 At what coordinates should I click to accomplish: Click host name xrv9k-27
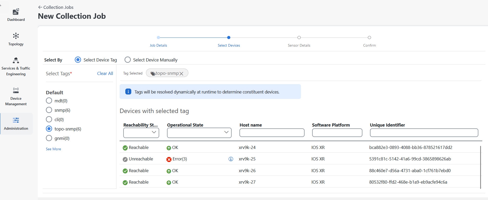(x=247, y=182)
